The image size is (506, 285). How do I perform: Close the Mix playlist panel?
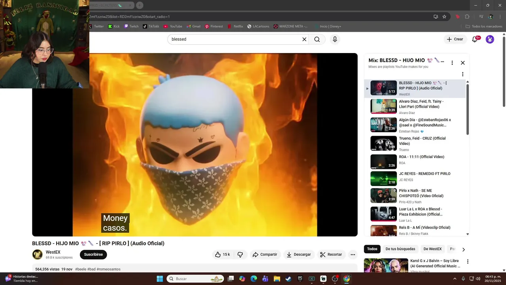tap(463, 63)
